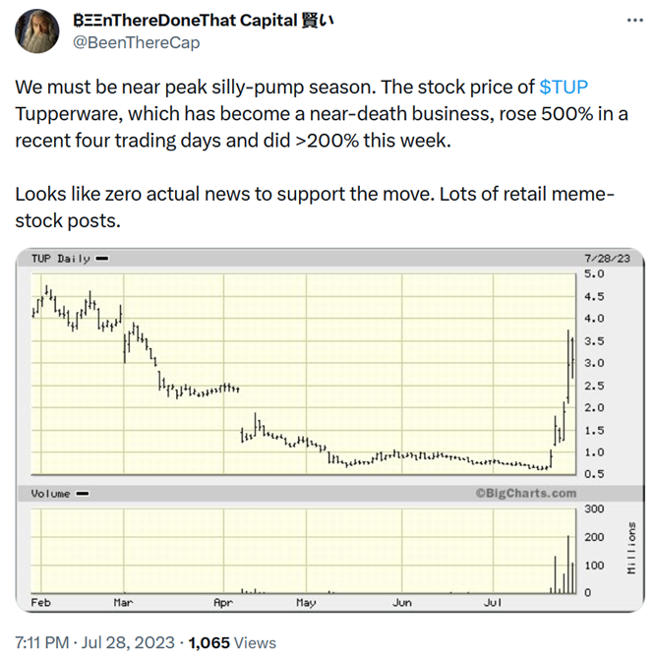Open the $TUP cashtag link
The image size is (656, 658).
[564, 87]
